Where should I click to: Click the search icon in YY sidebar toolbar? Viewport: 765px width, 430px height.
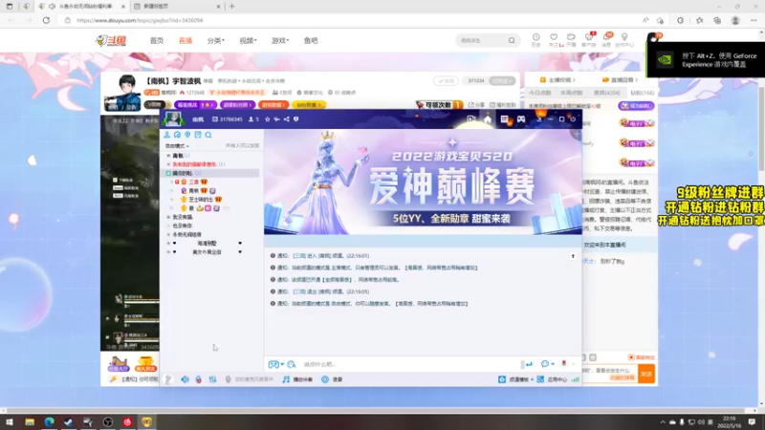click(x=208, y=135)
